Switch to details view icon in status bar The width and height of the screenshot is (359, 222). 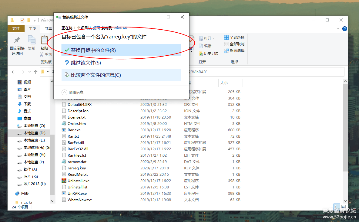[337, 207]
